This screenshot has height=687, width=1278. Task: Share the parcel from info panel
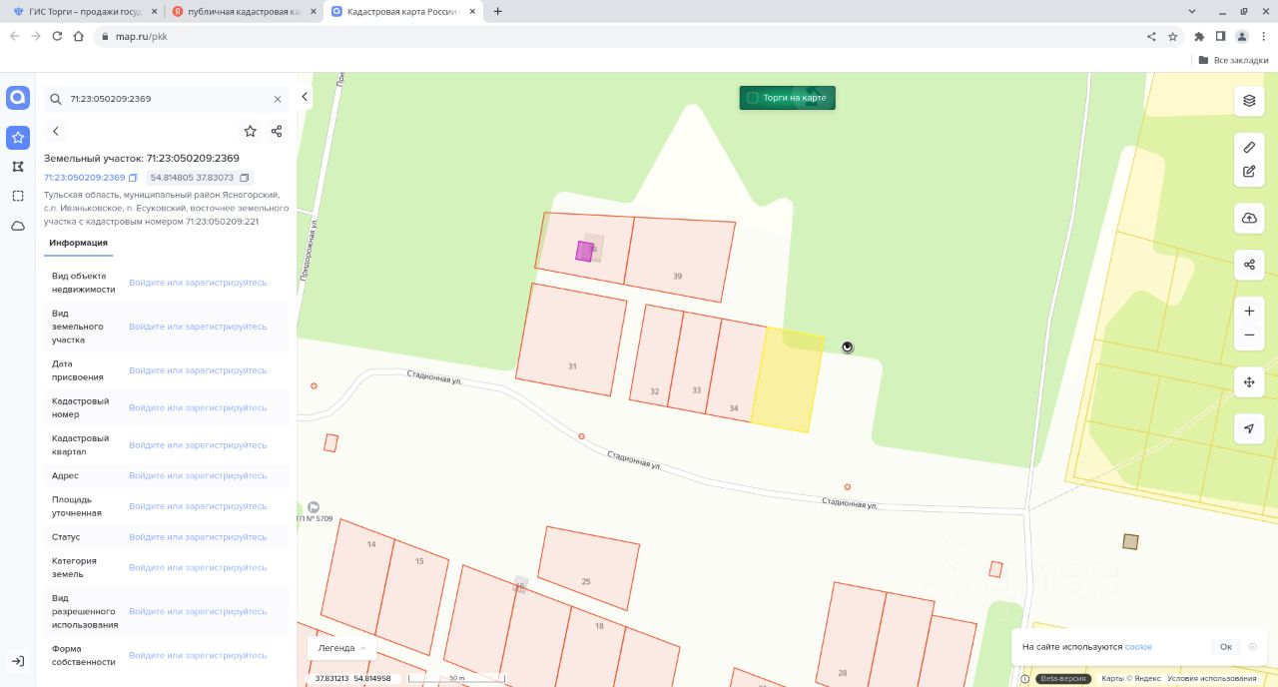(x=277, y=131)
